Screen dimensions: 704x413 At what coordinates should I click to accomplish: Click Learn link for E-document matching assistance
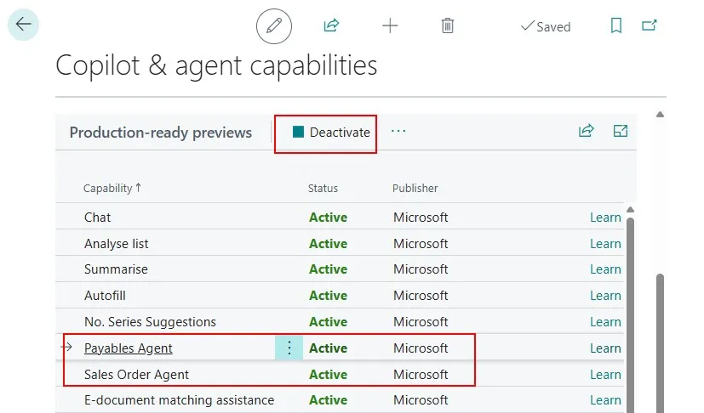point(605,400)
